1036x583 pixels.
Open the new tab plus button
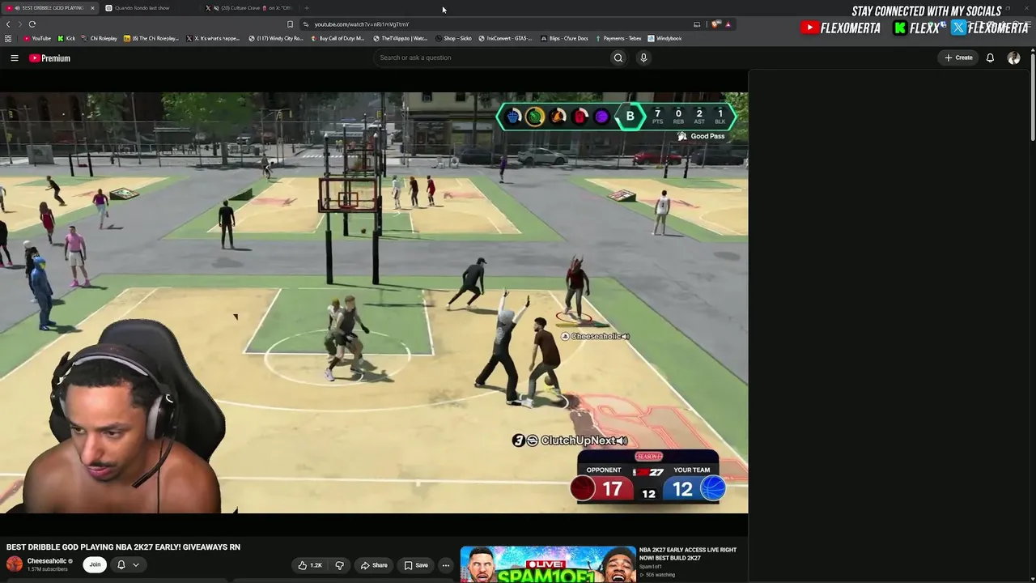(306, 8)
